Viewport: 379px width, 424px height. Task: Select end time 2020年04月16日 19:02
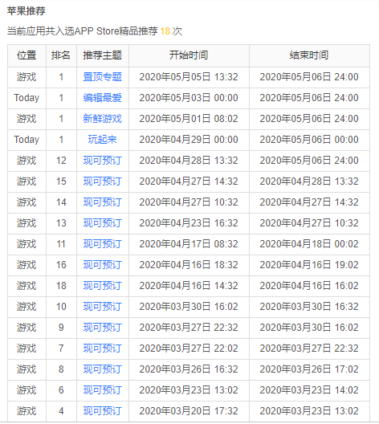pos(309,265)
